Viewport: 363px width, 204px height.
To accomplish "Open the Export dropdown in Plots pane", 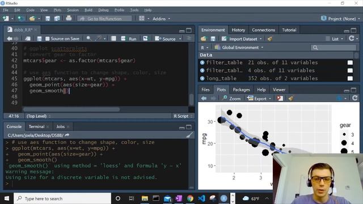I will [259, 99].
